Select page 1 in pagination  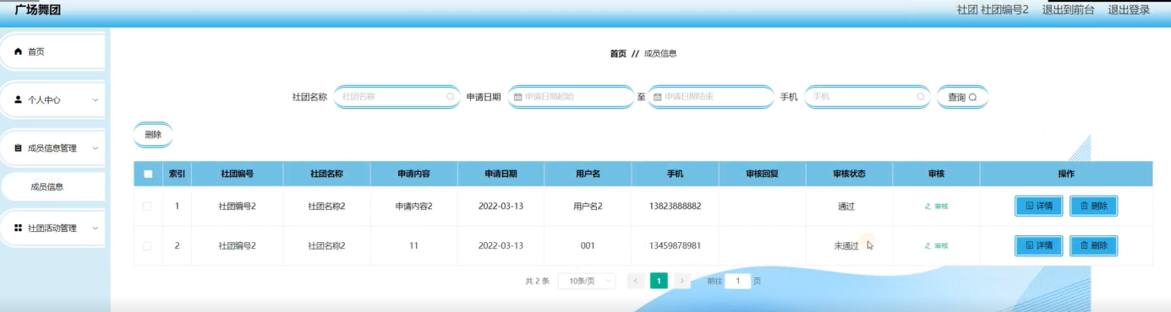(659, 281)
